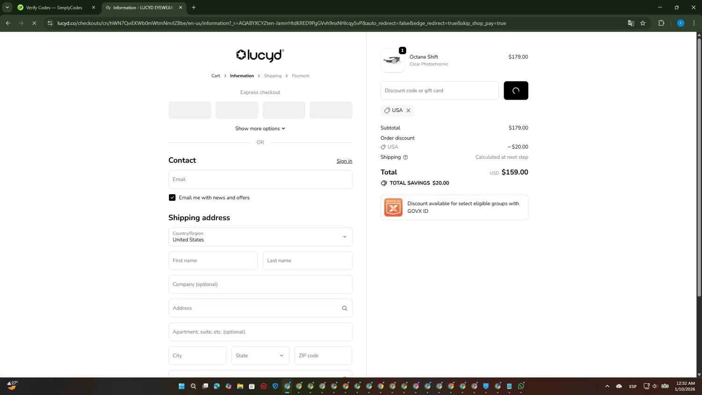Image resolution: width=702 pixels, height=395 pixels.
Task: Open the weather widget on the taskbar
Action: pyautogui.click(x=13, y=386)
